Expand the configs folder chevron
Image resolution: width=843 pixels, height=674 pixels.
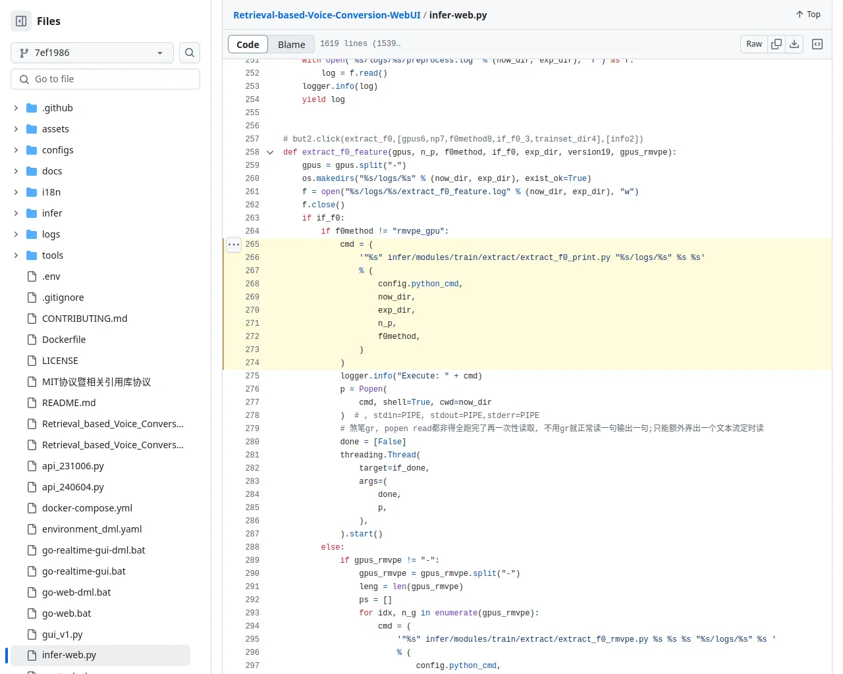16,150
